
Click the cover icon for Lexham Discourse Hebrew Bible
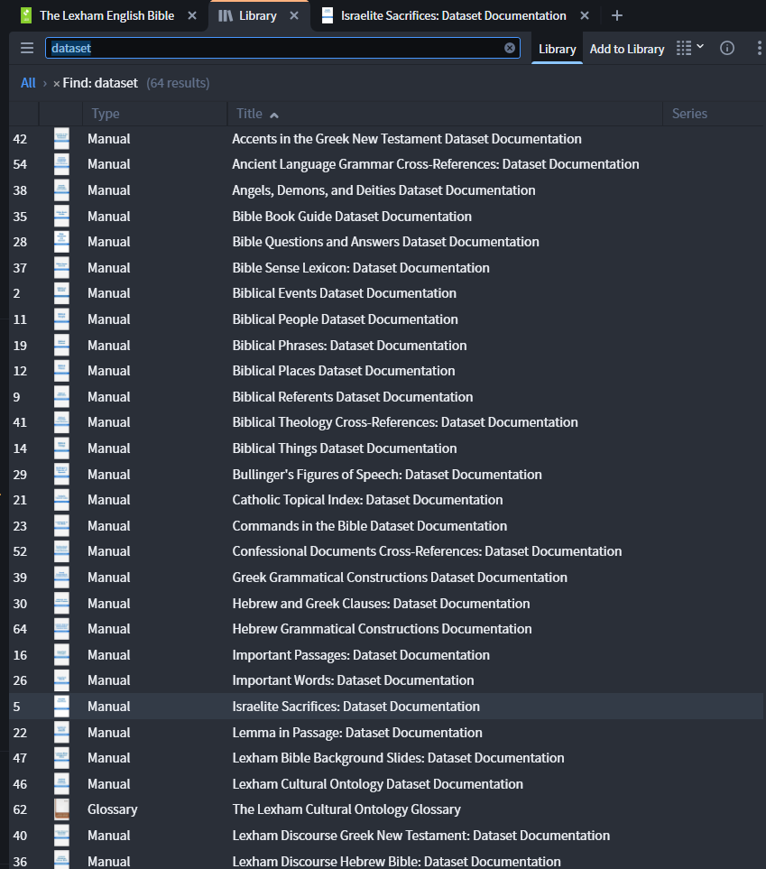click(x=61, y=860)
